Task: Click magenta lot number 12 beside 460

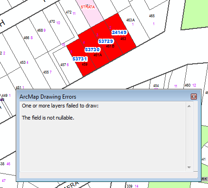Action: coord(194,85)
